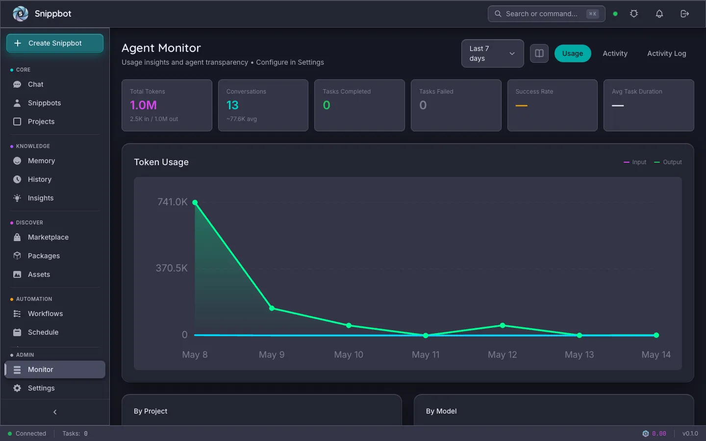Click the green connection status dot
Screen dimensions: 706x441
[615, 14]
